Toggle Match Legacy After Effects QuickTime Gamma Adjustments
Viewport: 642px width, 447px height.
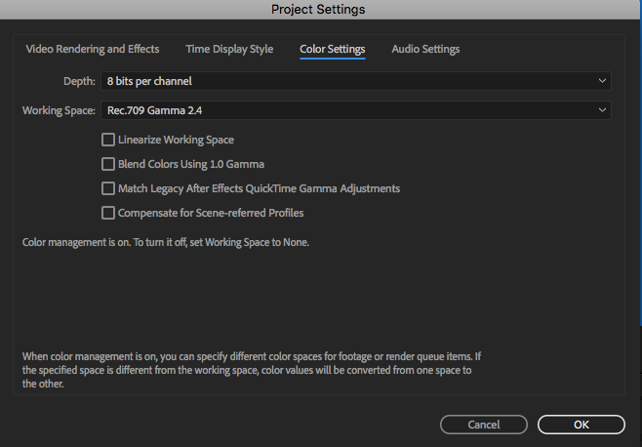(x=108, y=188)
